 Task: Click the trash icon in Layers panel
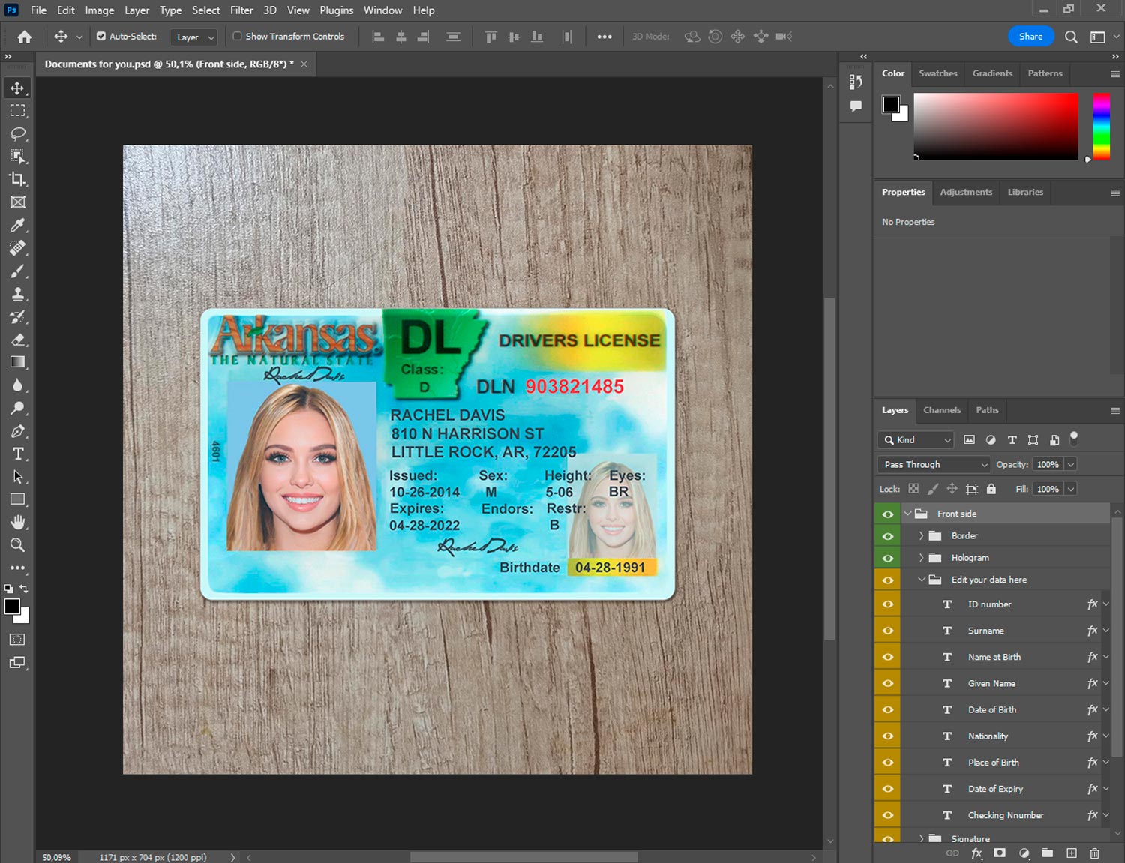(1094, 853)
